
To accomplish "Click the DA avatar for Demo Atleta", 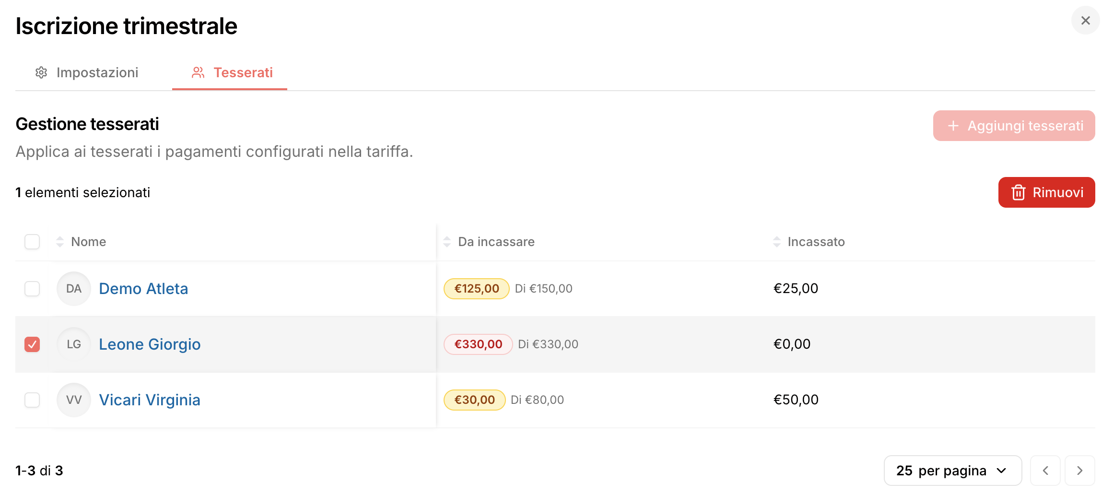I will pos(74,289).
